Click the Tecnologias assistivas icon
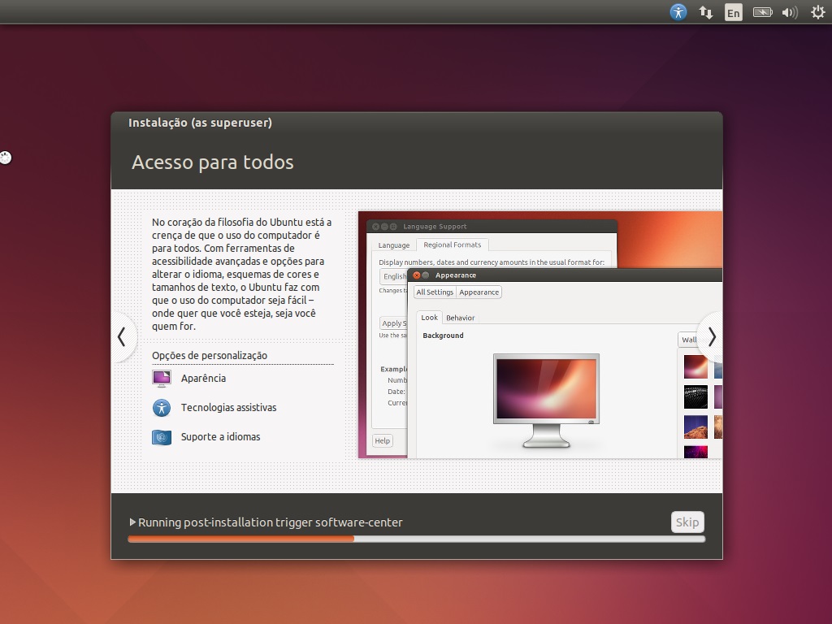 162,408
